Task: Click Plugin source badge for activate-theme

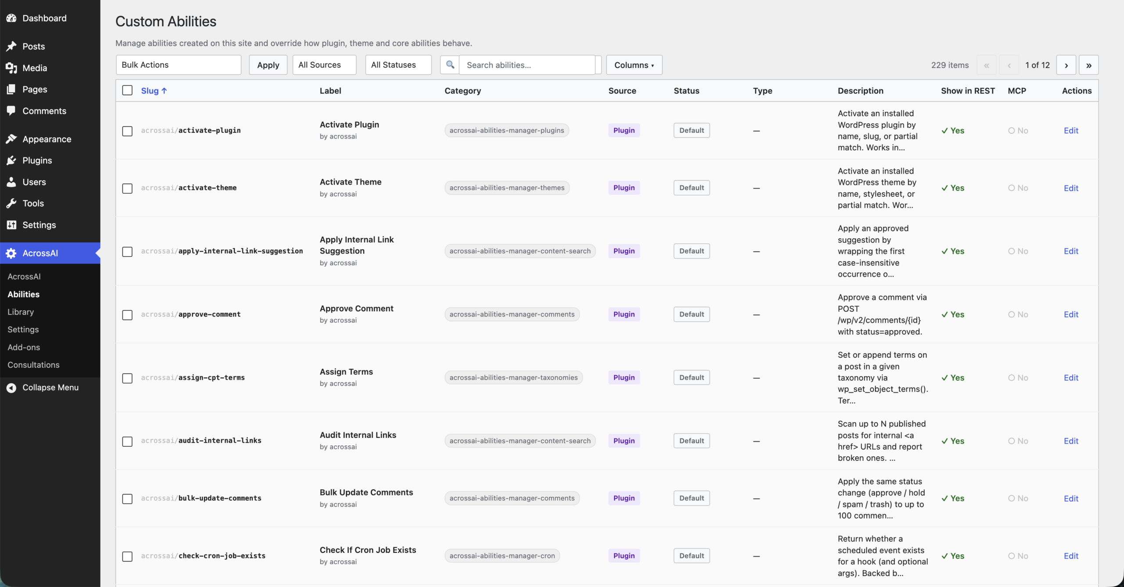Action: [x=624, y=188]
